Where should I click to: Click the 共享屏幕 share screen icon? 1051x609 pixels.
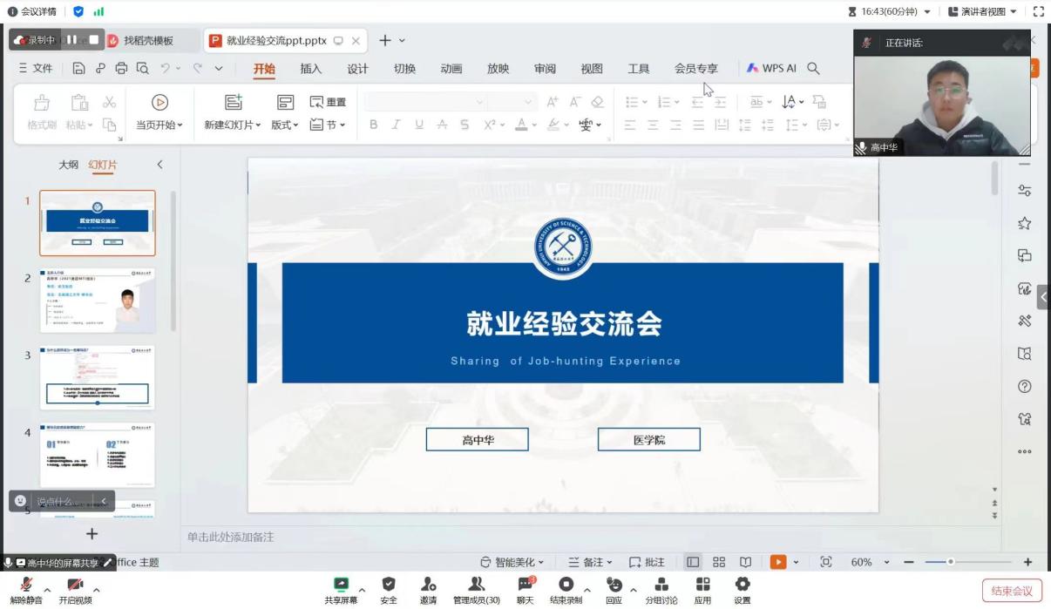point(341,585)
